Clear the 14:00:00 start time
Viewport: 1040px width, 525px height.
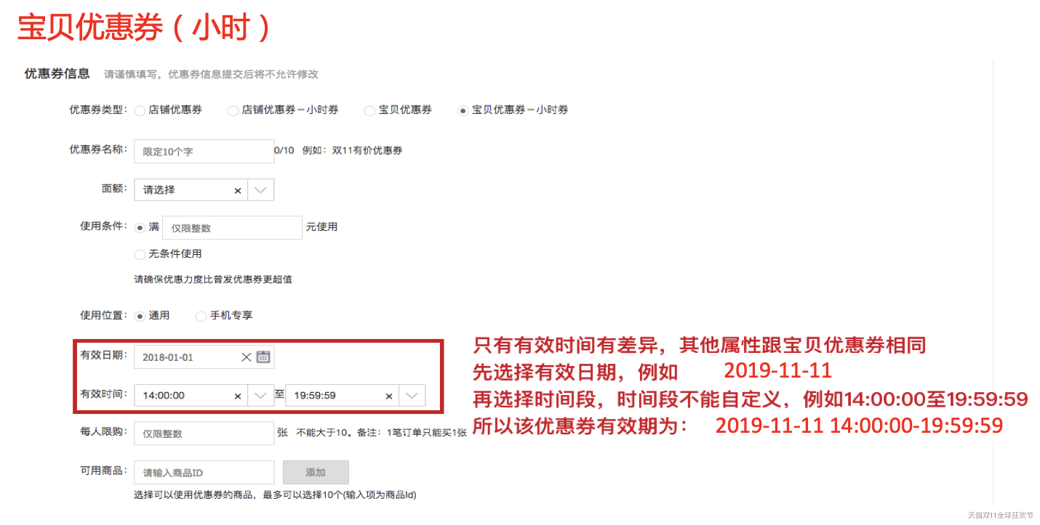pos(237,396)
